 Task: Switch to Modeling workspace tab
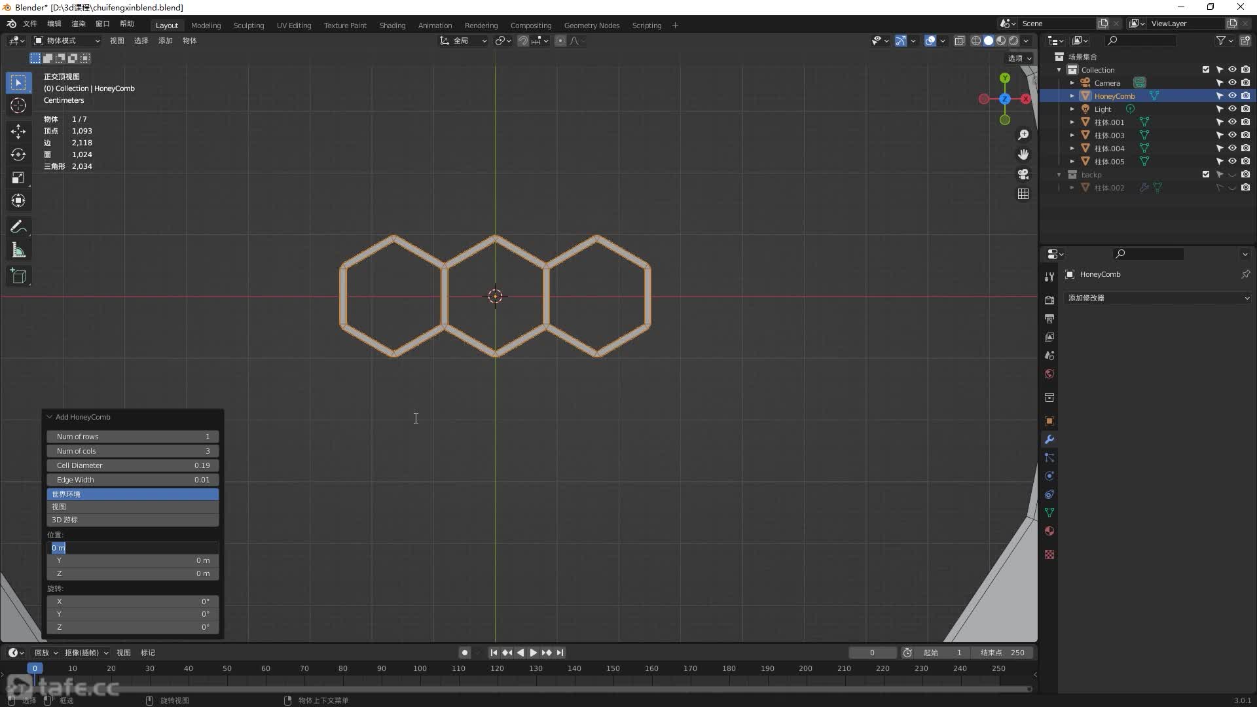pyautogui.click(x=206, y=26)
